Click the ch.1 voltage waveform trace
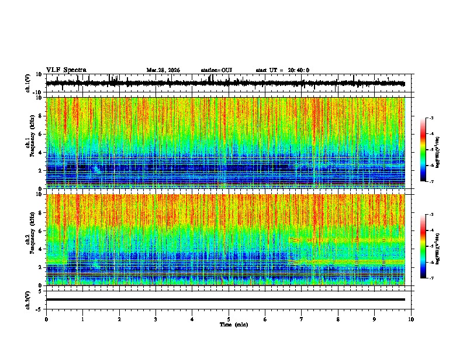Image resolution: width=463 pixels, height=358 pixels. pos(225,83)
